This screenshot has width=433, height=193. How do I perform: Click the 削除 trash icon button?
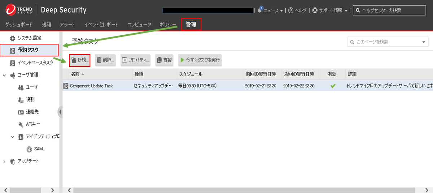pyautogui.click(x=99, y=60)
